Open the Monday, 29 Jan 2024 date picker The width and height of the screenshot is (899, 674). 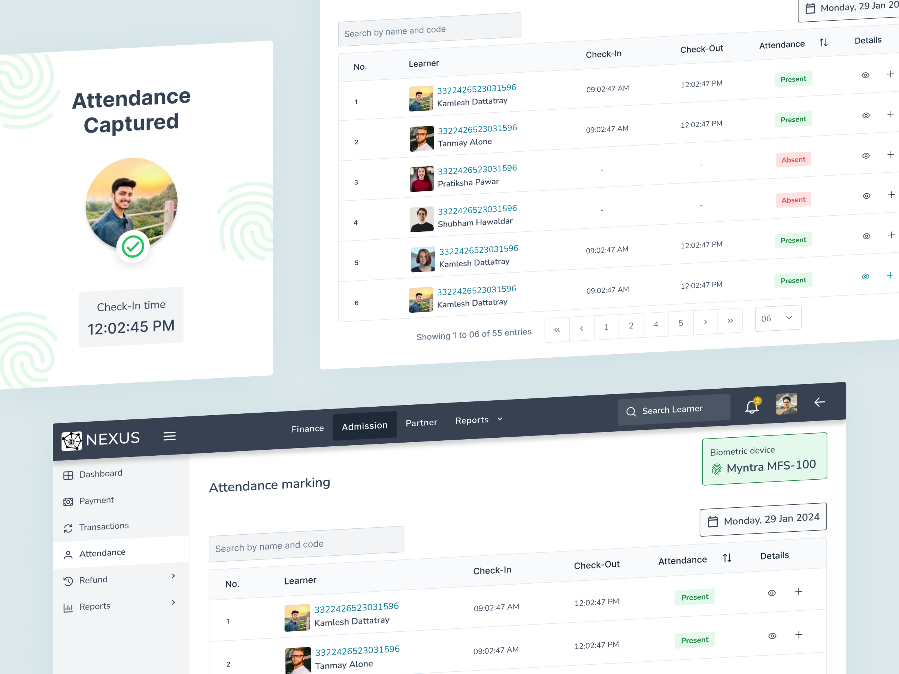coord(763,517)
